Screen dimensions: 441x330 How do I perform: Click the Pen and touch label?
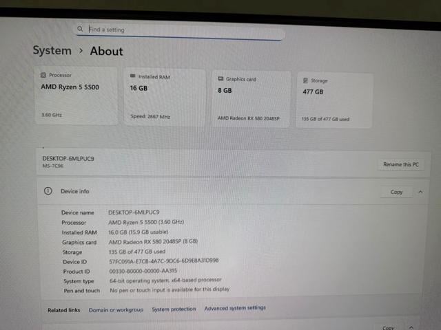click(x=81, y=291)
